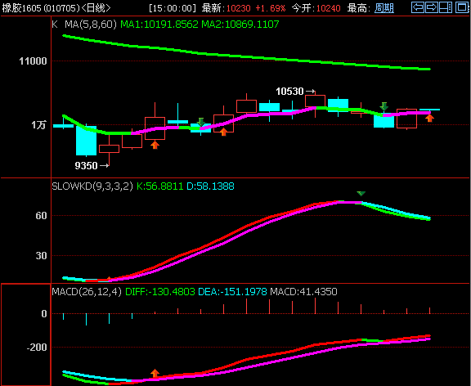Image resolution: width=471 pixels, height=386 pixels.
Task: Select the MACD(26,12,4) indicator label
Action: pyautogui.click(x=87, y=291)
